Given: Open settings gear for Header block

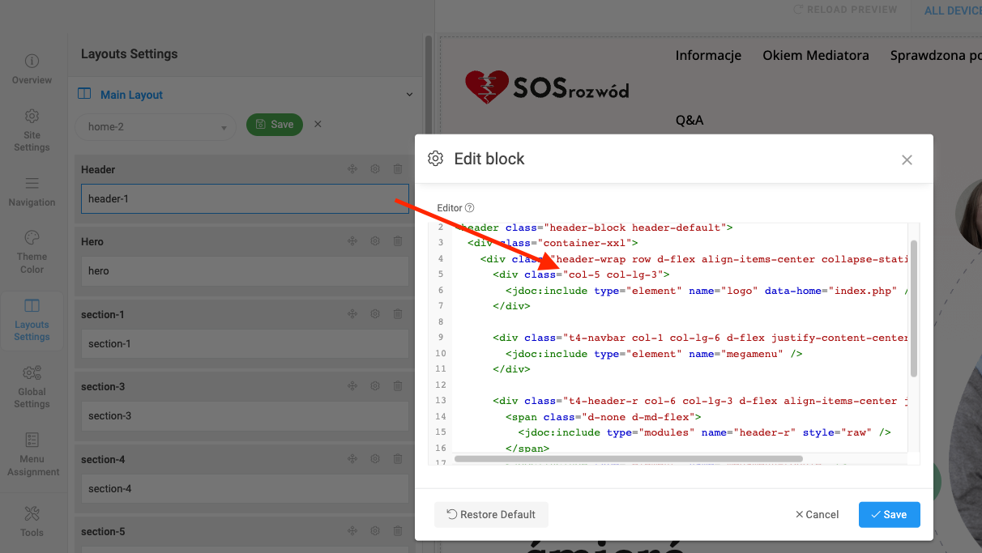Looking at the screenshot, I should click(x=375, y=169).
